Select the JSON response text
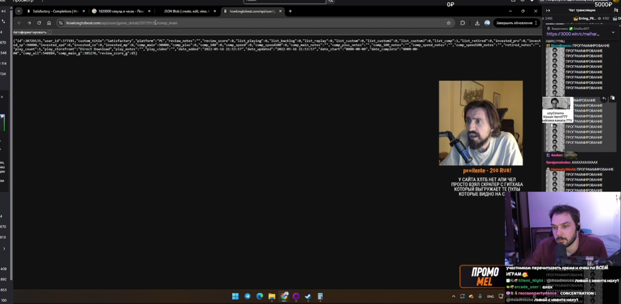Viewport: 621px width, 304px height. 276,47
